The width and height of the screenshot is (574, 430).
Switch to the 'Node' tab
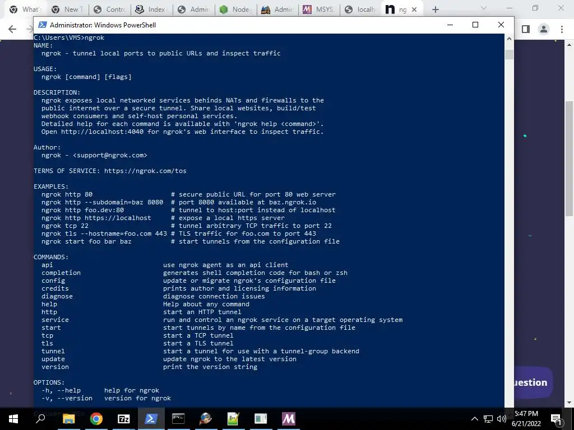click(235, 10)
